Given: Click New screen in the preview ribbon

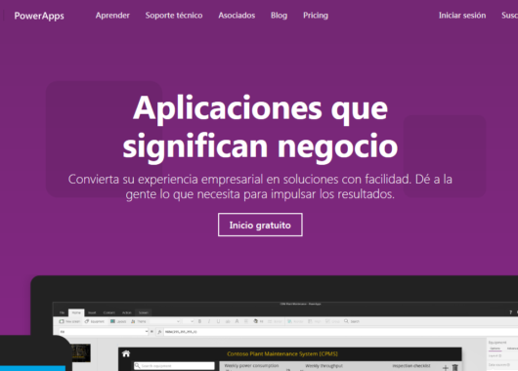Looking at the screenshot, I should click(x=69, y=321).
